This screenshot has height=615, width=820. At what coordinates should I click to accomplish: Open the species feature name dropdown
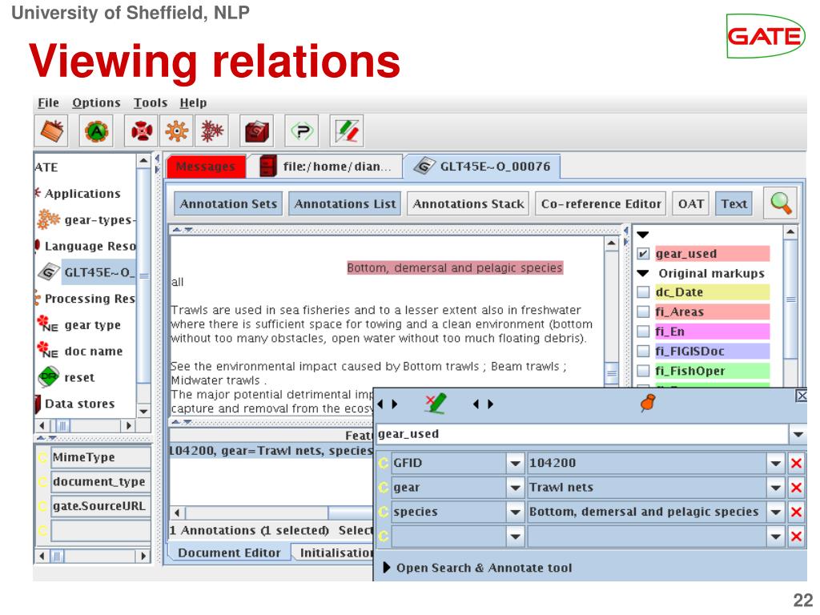[x=515, y=512]
